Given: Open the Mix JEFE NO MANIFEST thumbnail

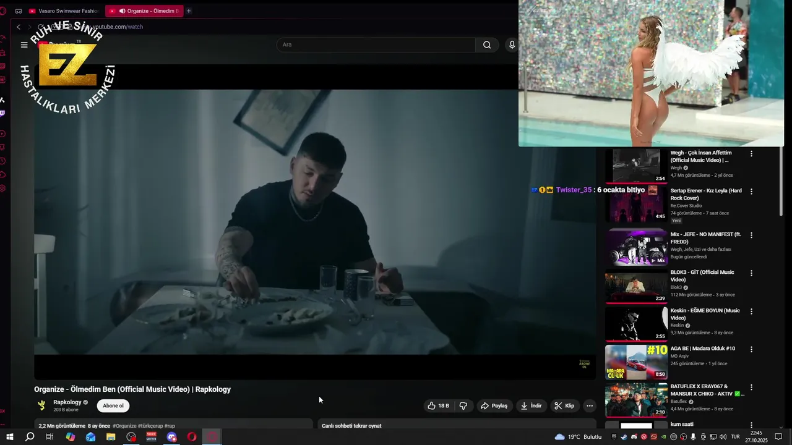Looking at the screenshot, I should (636, 247).
